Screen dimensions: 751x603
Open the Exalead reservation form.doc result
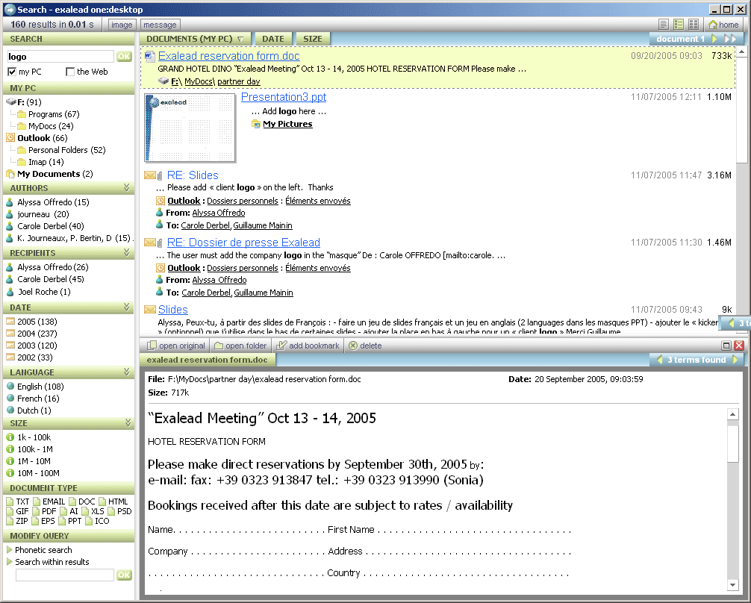[228, 55]
